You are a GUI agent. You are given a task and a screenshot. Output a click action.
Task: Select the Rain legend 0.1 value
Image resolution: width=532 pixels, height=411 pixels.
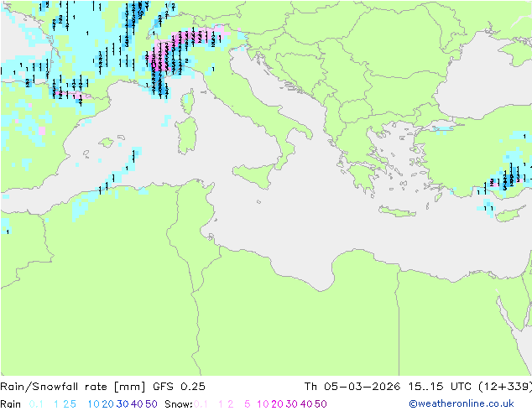click(36, 404)
